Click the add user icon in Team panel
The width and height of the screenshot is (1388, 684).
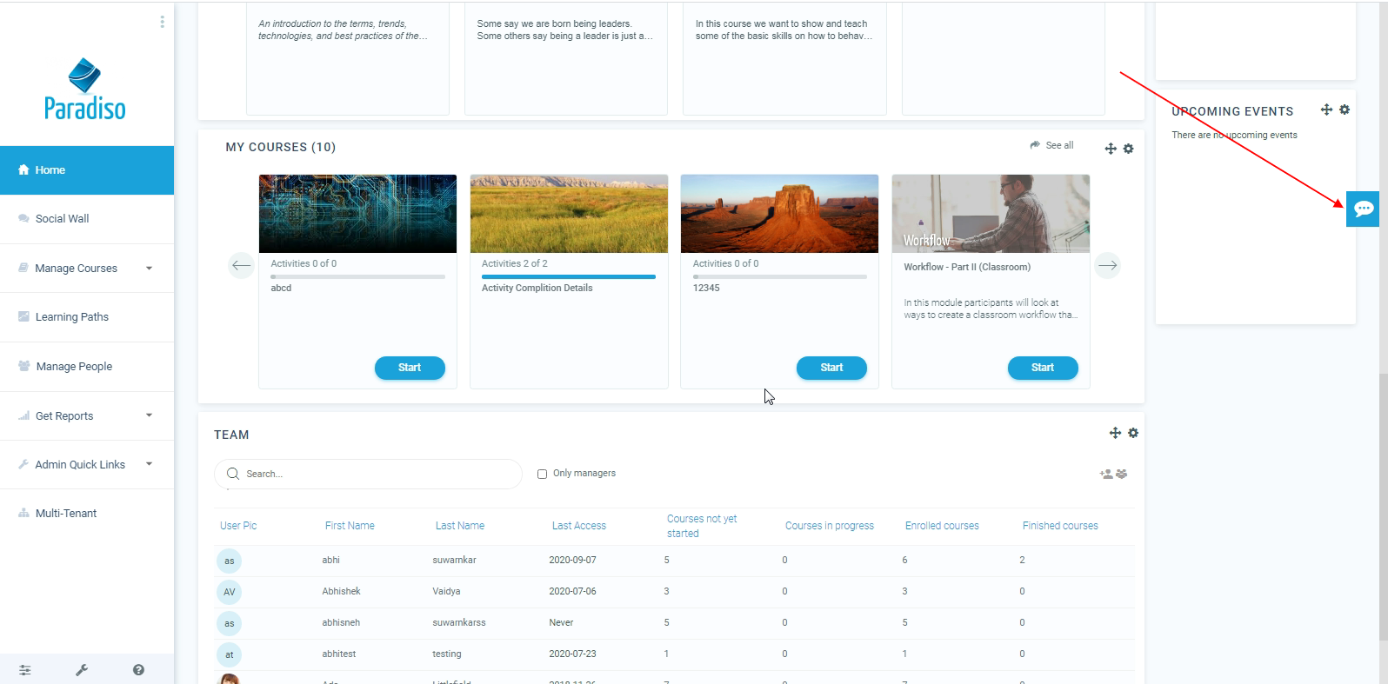1105,474
